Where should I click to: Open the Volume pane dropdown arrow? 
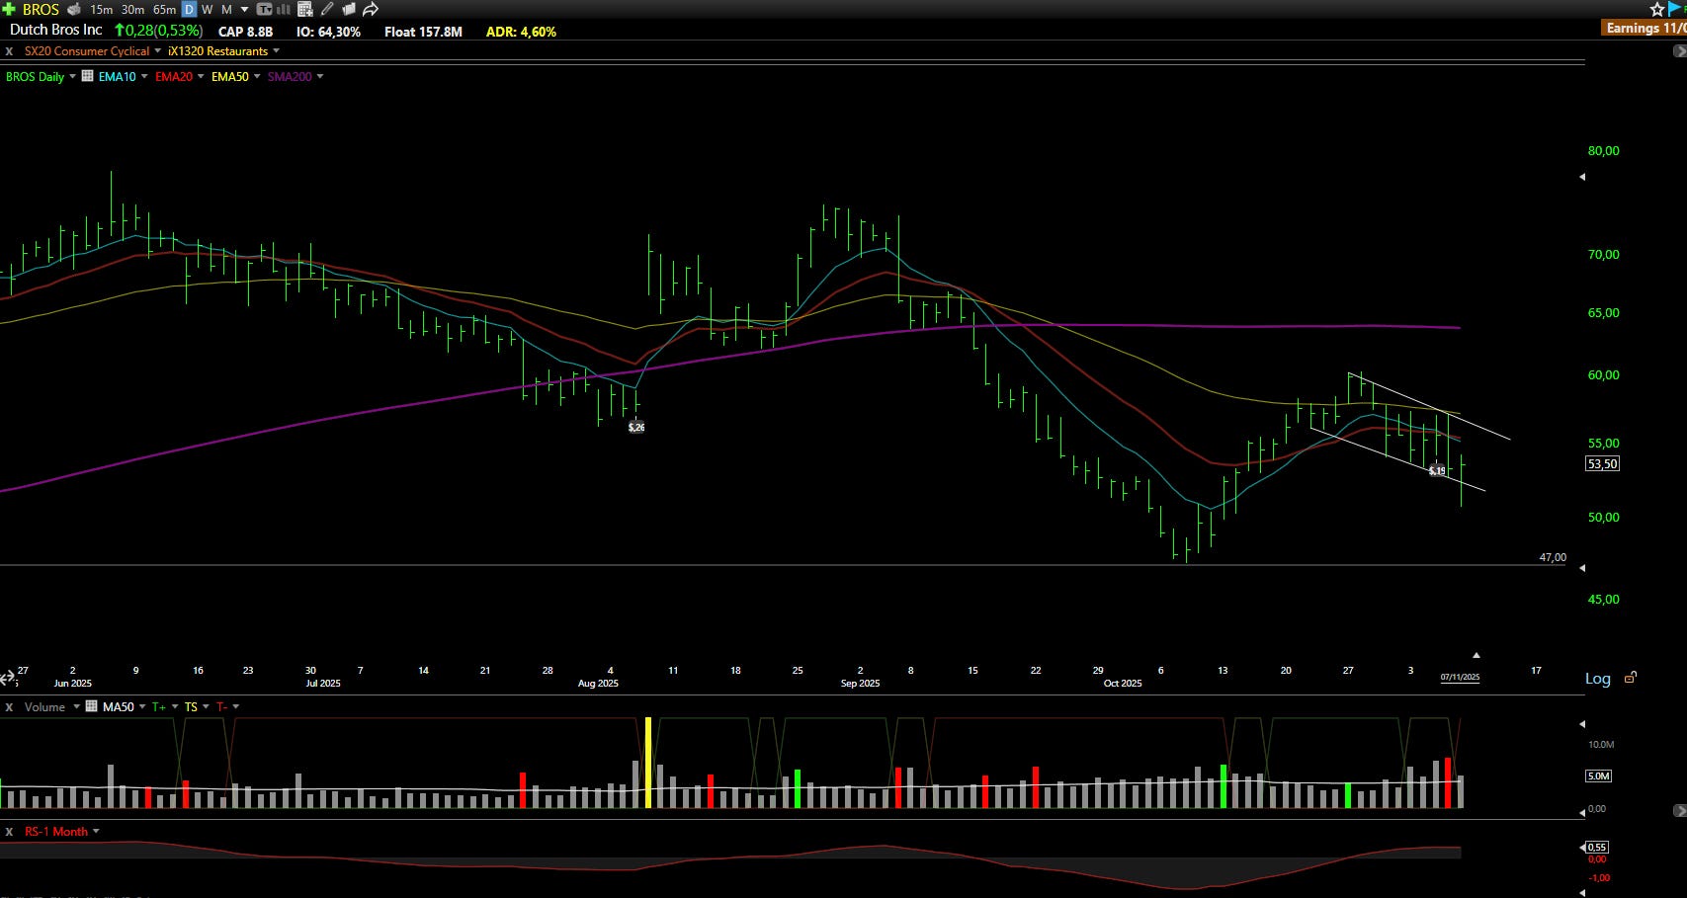[76, 706]
